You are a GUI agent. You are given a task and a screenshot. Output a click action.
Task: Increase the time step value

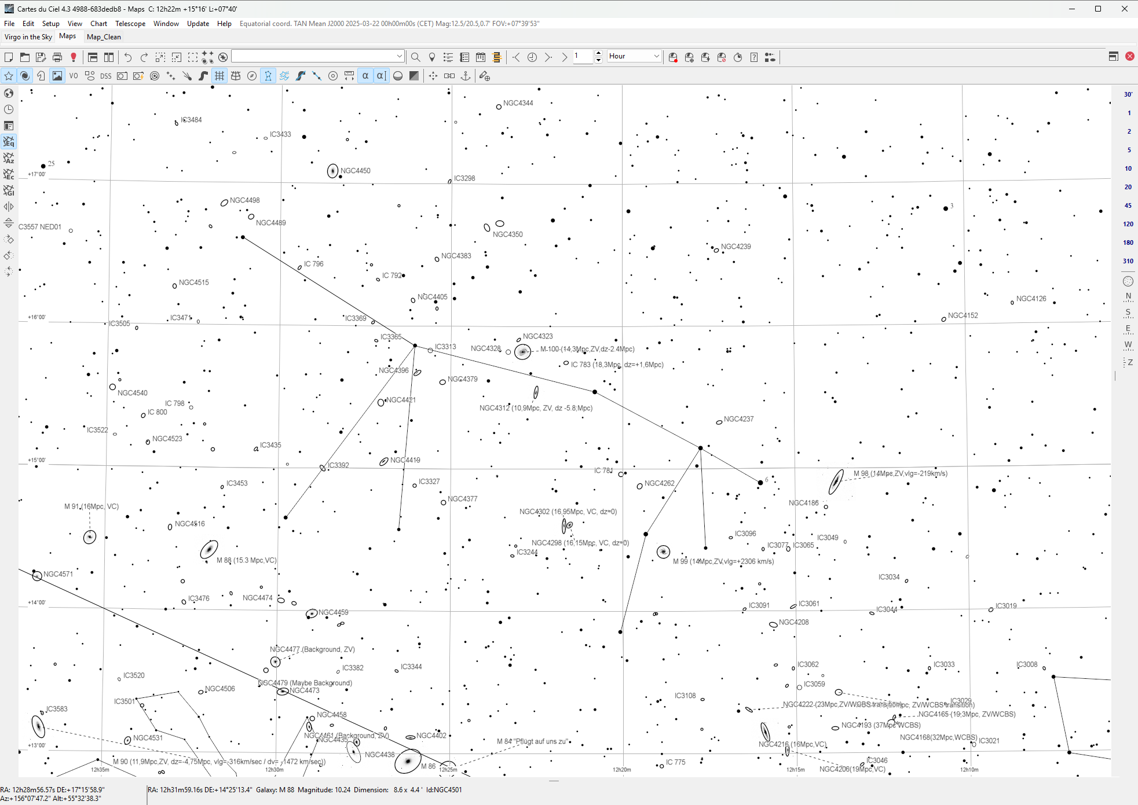click(x=598, y=53)
